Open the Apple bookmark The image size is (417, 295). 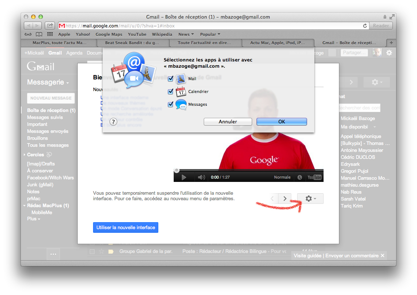coord(64,34)
